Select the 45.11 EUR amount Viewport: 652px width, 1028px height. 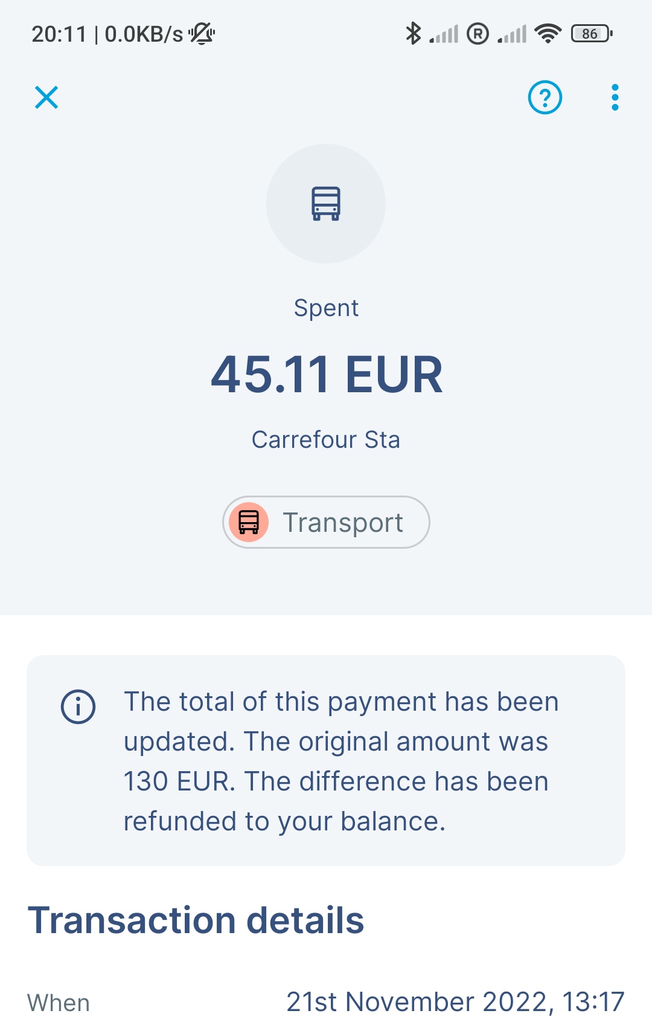(x=327, y=375)
